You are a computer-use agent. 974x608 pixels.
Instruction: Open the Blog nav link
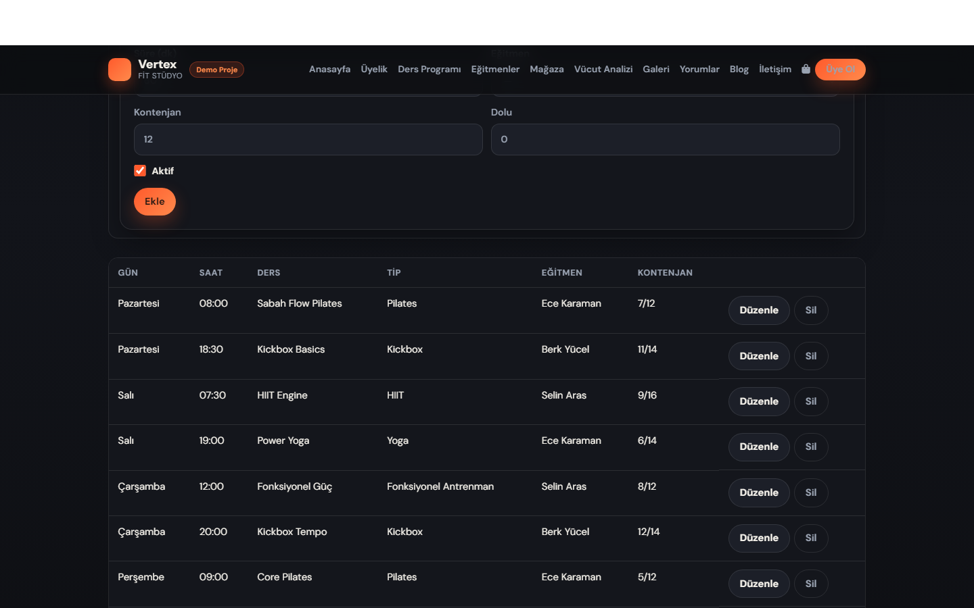coord(739,69)
